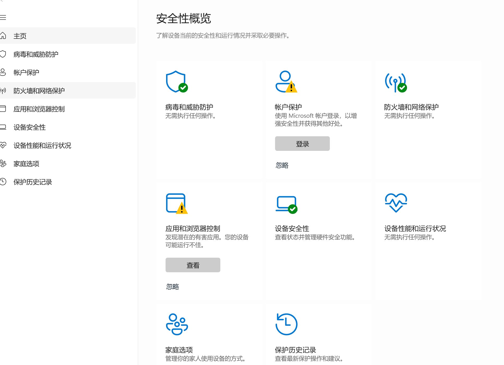Open 应用和浏览器控制 sidebar item
Screen dimensions: 504x365
(x=68, y=109)
